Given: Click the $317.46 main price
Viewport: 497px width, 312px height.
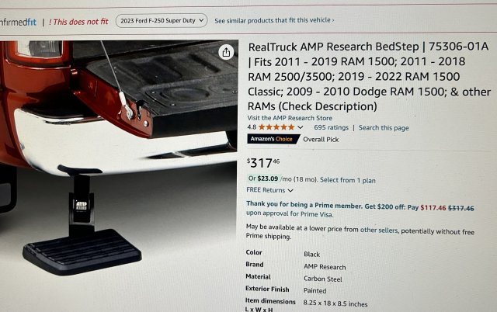Looking at the screenshot, I should (x=263, y=163).
